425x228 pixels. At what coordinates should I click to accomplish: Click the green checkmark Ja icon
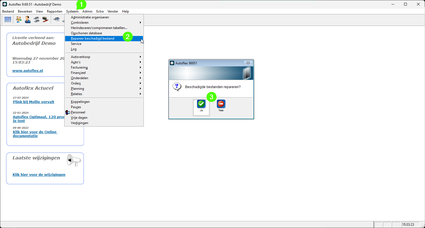click(x=201, y=104)
